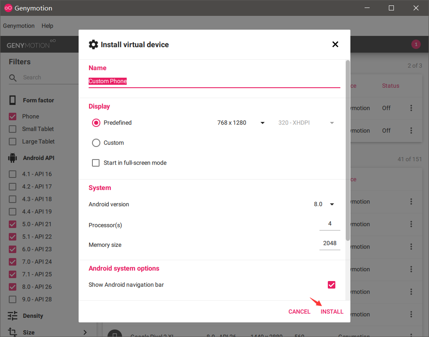Check the Large Tablet filter
Image resolution: width=429 pixels, height=337 pixels.
tap(13, 142)
